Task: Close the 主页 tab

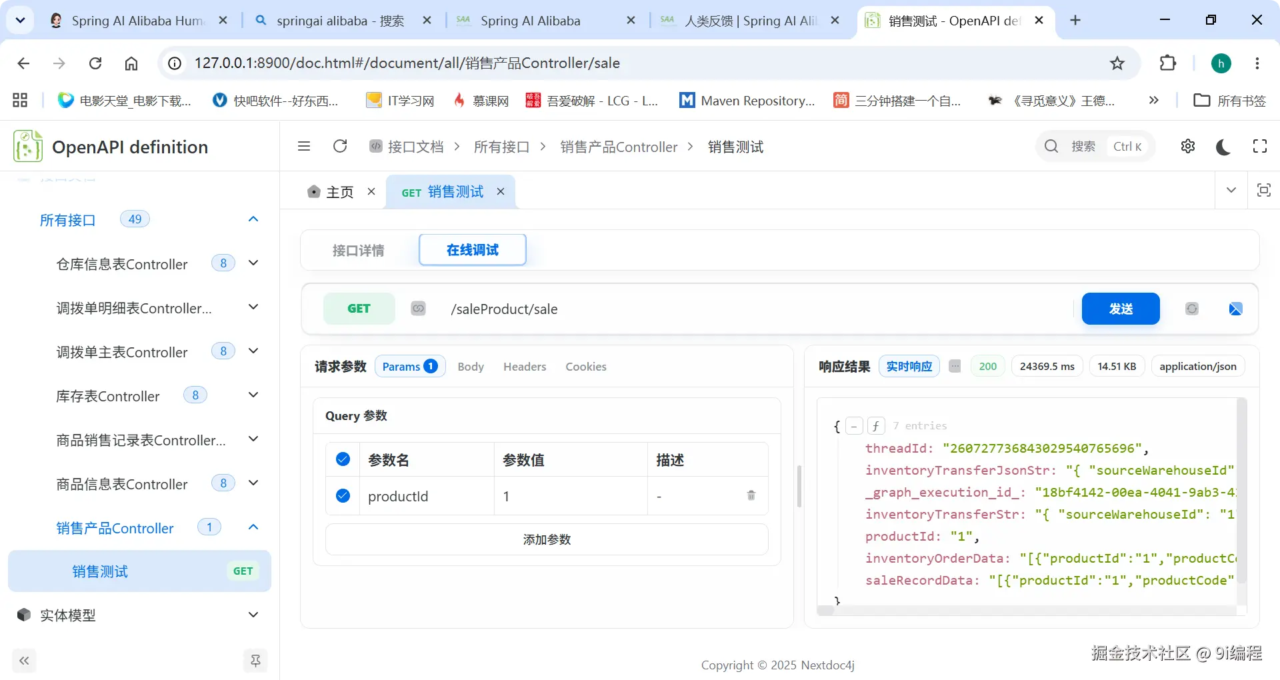Action: (x=371, y=191)
